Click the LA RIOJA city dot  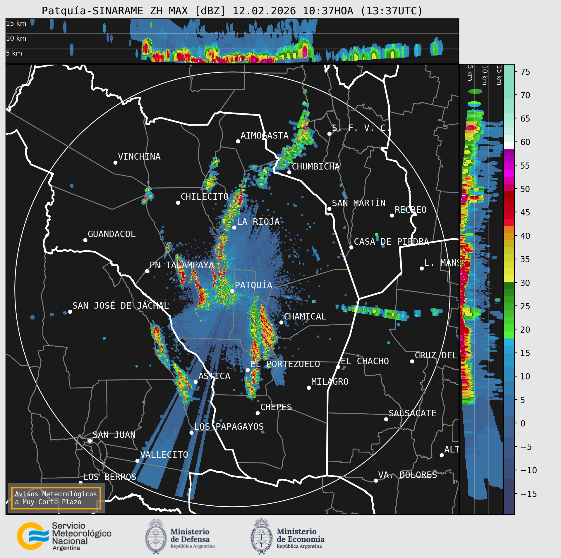[x=234, y=227]
